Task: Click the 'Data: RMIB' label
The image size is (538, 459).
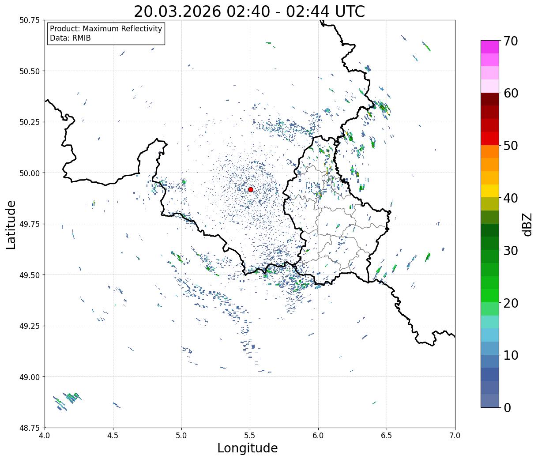Action: [70, 38]
